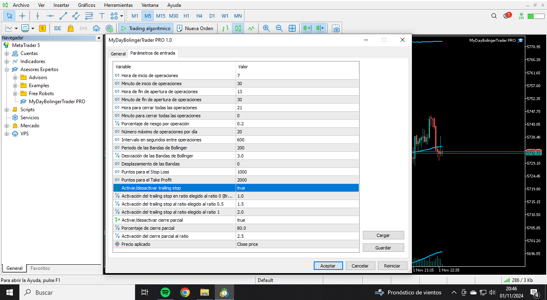Open the Herramientas menu

tap(118, 5)
